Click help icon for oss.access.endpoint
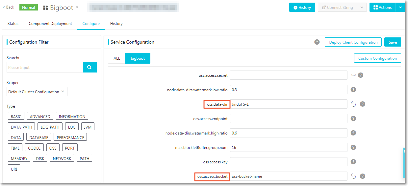Image resolution: width=408 pixels, height=186 pixels. [353, 118]
